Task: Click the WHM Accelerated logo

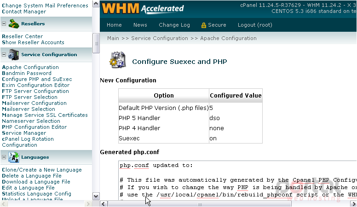Action: pos(143,8)
